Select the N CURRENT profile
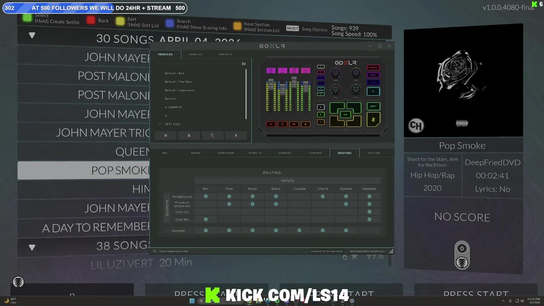Screen dimensions: 544x306 (173, 107)
